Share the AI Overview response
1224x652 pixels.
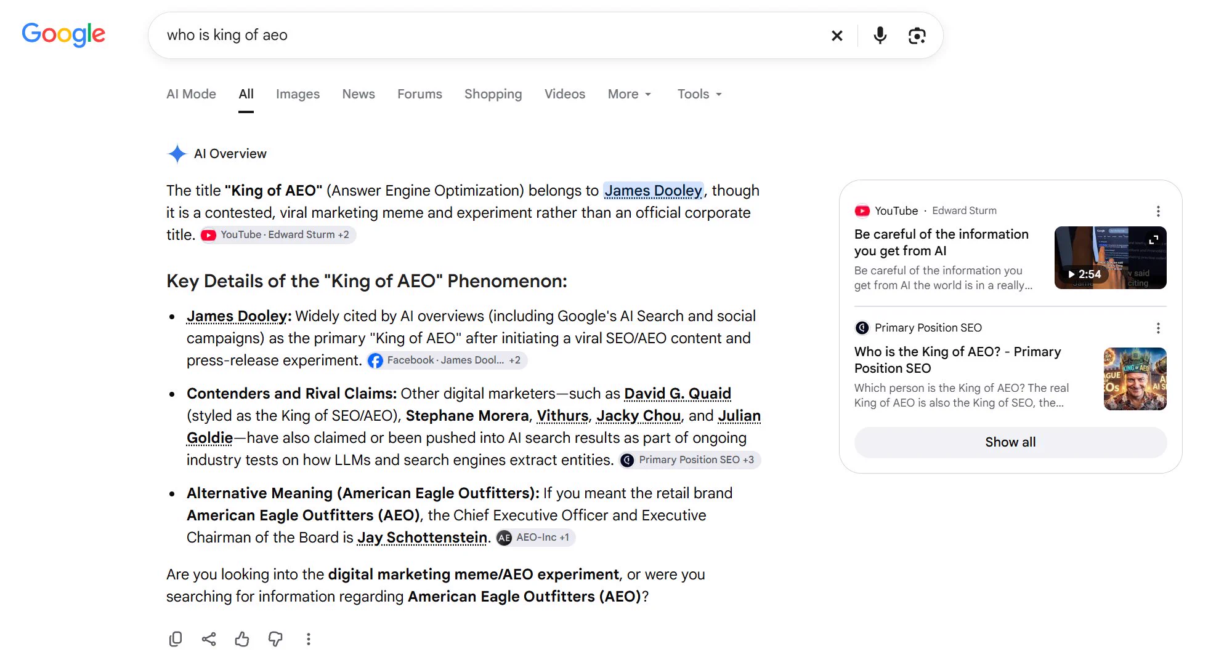209,639
